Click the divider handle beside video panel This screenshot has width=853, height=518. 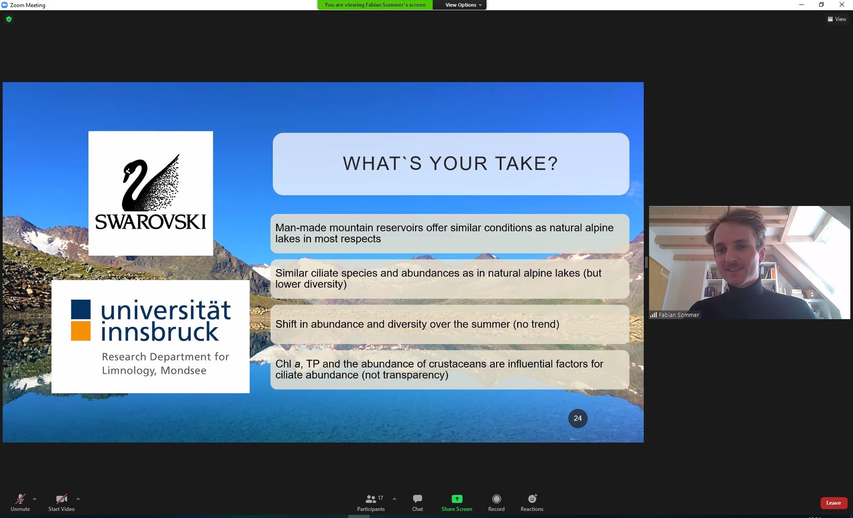click(646, 262)
